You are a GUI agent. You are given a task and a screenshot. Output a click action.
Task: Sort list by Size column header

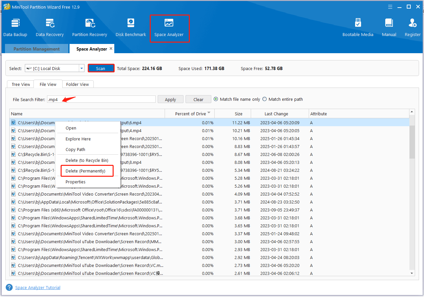click(x=233, y=114)
